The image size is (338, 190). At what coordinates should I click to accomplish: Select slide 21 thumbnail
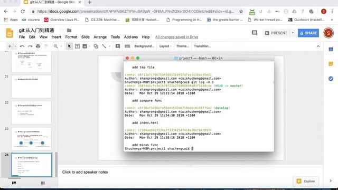point(32,87)
